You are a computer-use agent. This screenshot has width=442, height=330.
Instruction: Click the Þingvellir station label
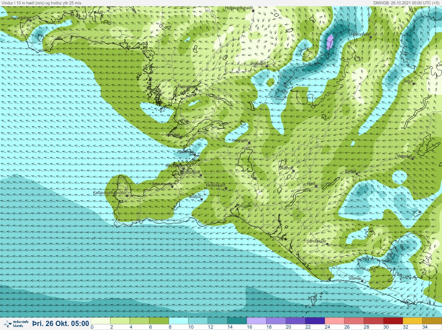[240, 140]
